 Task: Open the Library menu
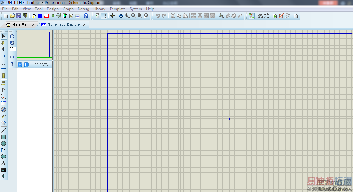point(99,9)
